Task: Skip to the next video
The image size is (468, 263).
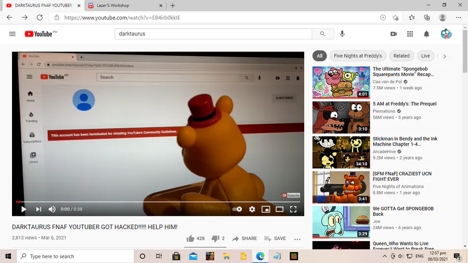Action: pos(38,209)
